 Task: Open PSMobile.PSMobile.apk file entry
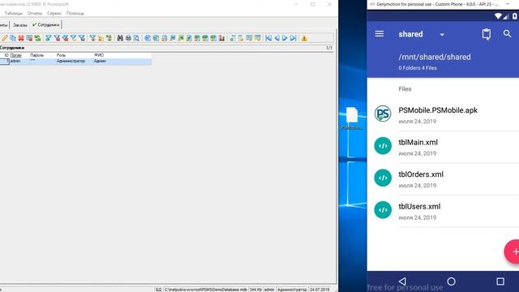pos(444,114)
